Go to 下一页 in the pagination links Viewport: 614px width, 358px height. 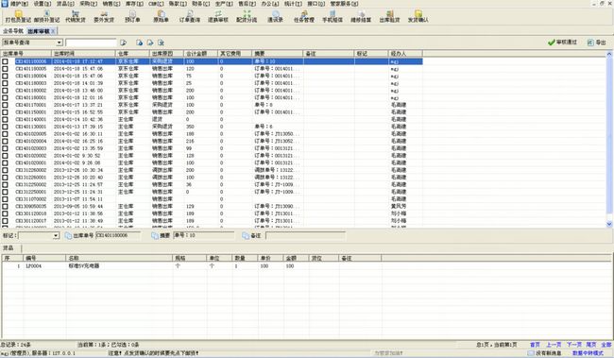click(x=573, y=345)
